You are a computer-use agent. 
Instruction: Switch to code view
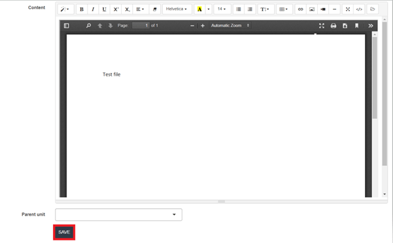coord(359,9)
